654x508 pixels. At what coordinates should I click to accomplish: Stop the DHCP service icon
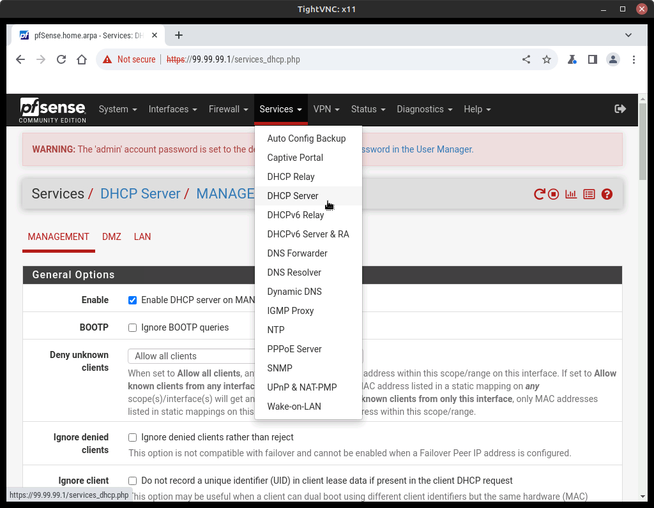pos(554,194)
